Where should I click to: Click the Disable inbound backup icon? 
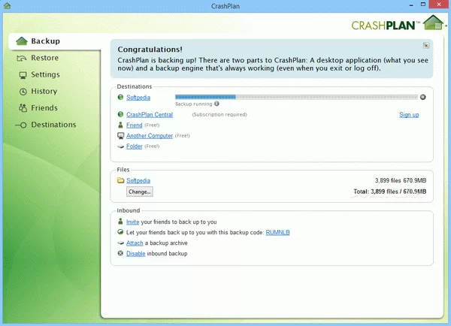pos(120,254)
